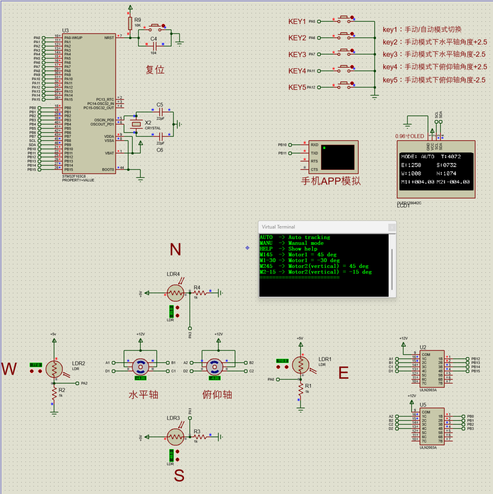Increase LDR2 light level with up arrow
The width and height of the screenshot is (493, 494).
tap(40, 371)
